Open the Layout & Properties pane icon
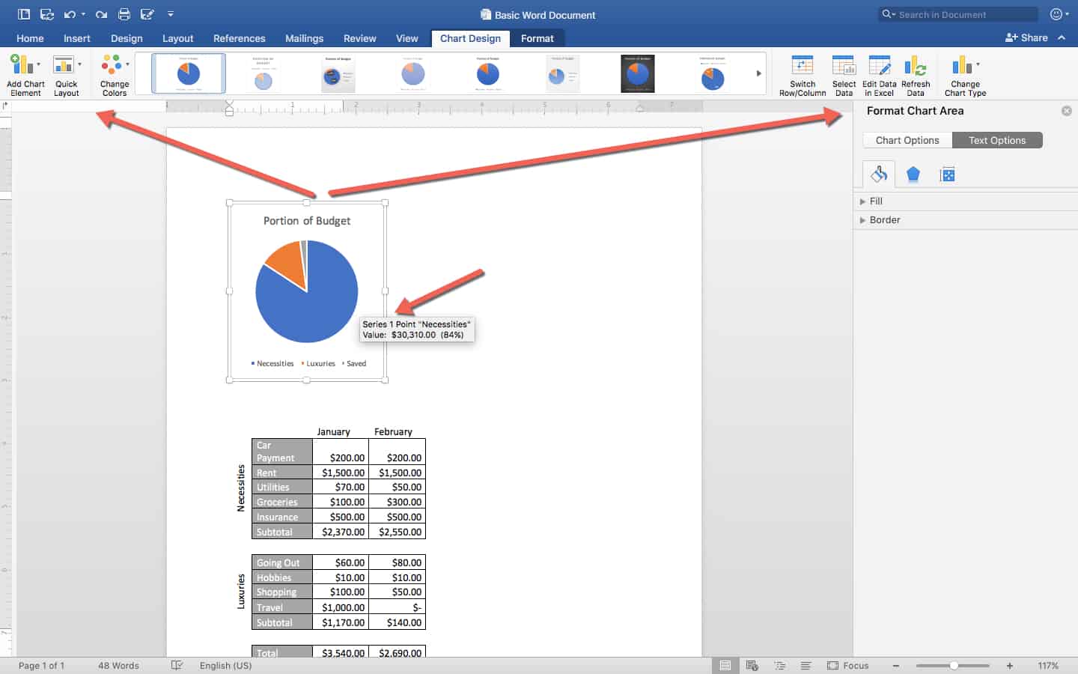Screen dimensions: 1078x674 (x=947, y=174)
